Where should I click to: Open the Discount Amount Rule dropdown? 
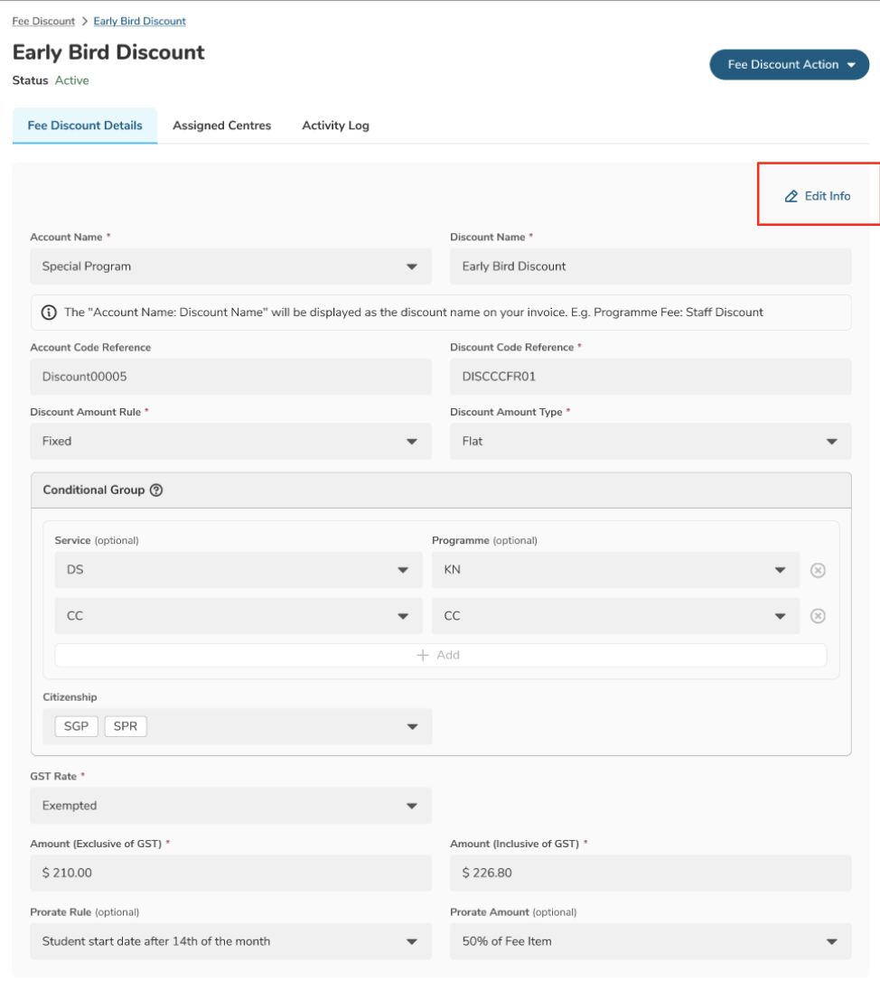click(x=412, y=442)
